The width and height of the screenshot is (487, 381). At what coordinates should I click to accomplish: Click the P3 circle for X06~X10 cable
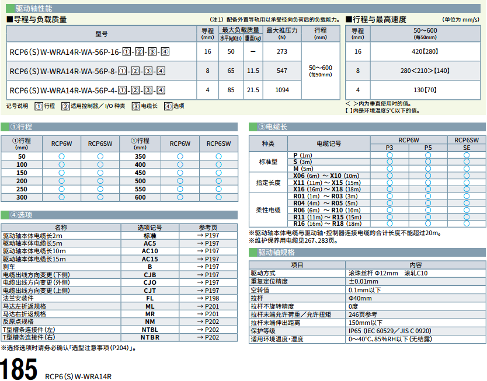click(x=389, y=176)
